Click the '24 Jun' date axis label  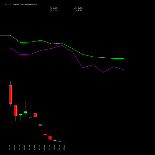coord(59,148)
